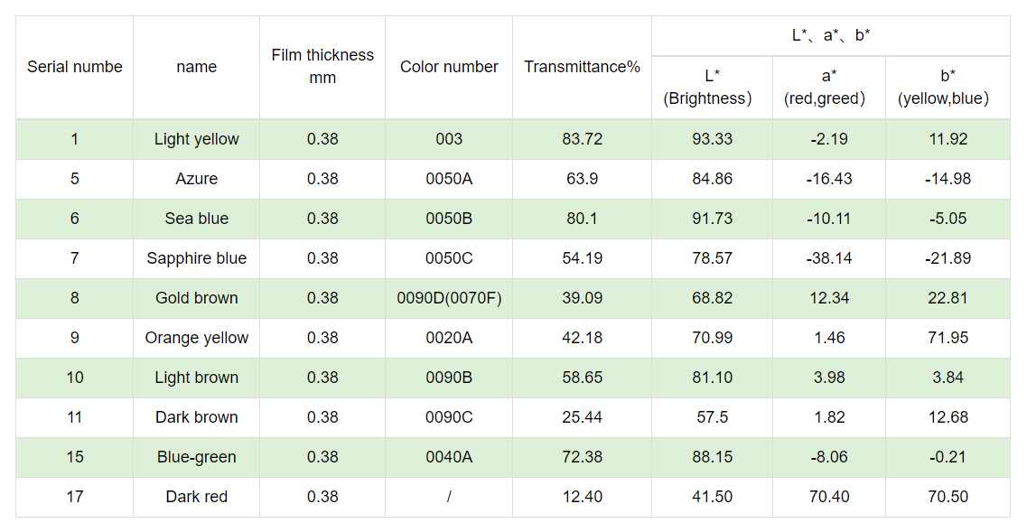
Task: Click the 'Serial numbe' column header
Action: pos(74,67)
